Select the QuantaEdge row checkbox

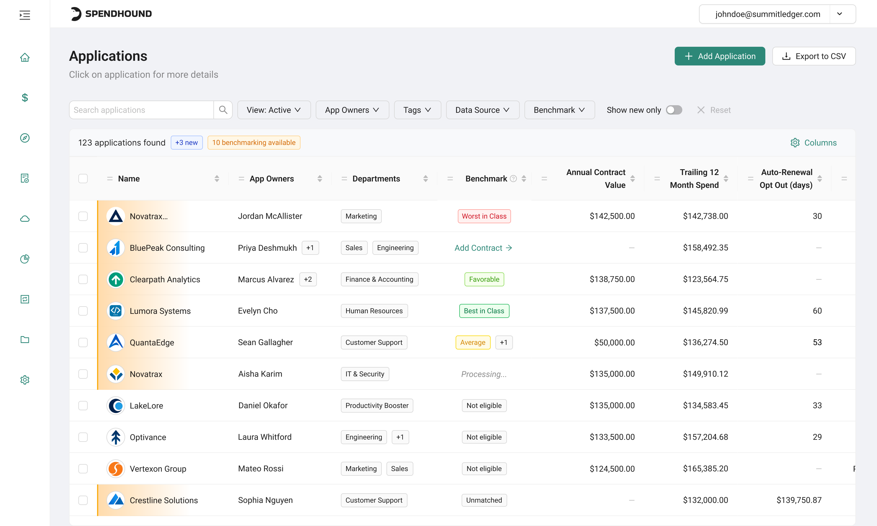pyautogui.click(x=83, y=342)
